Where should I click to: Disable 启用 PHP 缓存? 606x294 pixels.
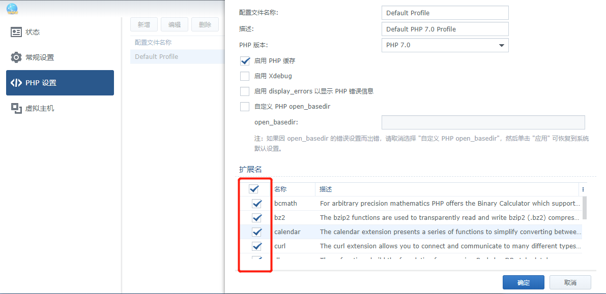point(245,60)
